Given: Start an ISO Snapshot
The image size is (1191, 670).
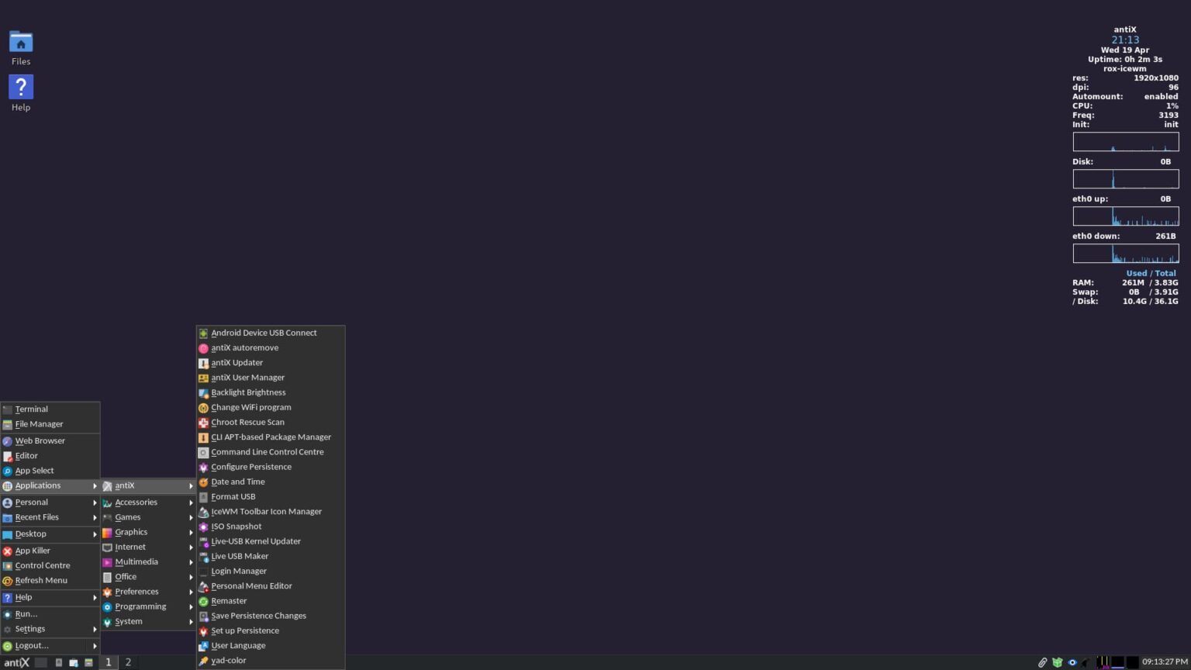Looking at the screenshot, I should coord(236,526).
